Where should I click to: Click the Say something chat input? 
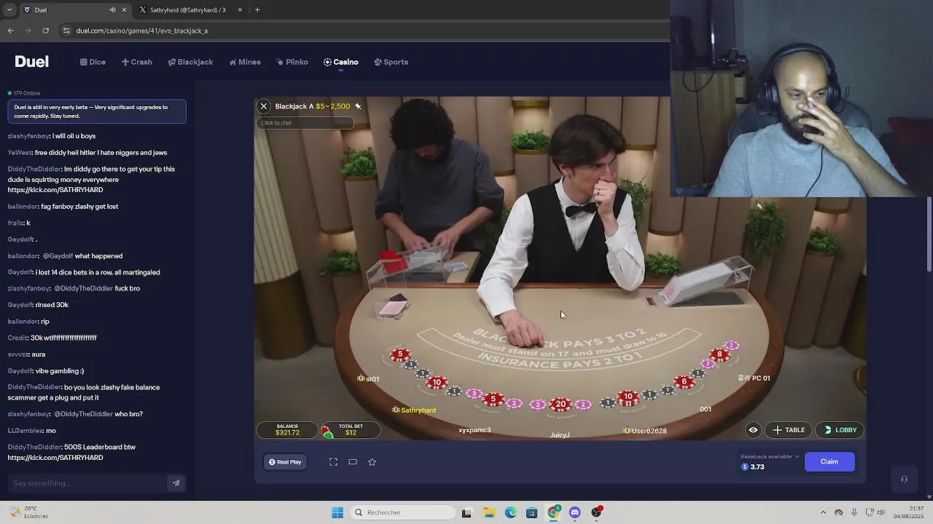pyautogui.click(x=87, y=483)
